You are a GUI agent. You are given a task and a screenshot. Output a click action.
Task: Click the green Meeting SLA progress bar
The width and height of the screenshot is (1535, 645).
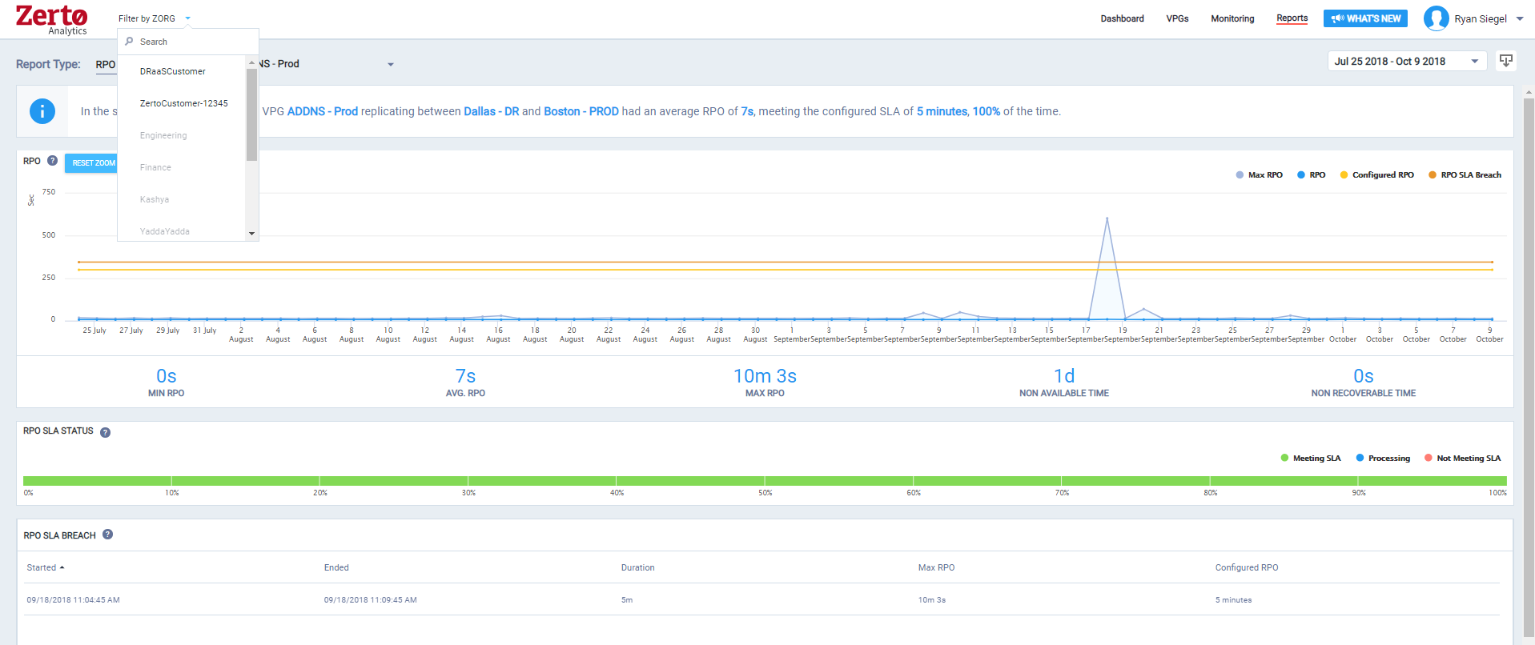point(765,481)
